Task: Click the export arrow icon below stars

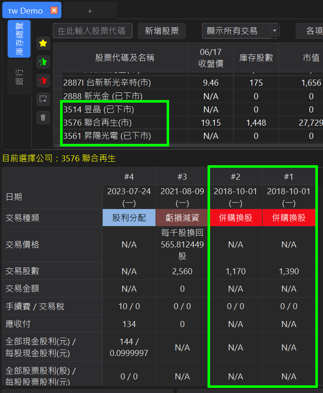Action: pos(43,99)
